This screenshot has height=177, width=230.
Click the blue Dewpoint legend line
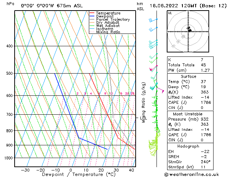point(92,16)
